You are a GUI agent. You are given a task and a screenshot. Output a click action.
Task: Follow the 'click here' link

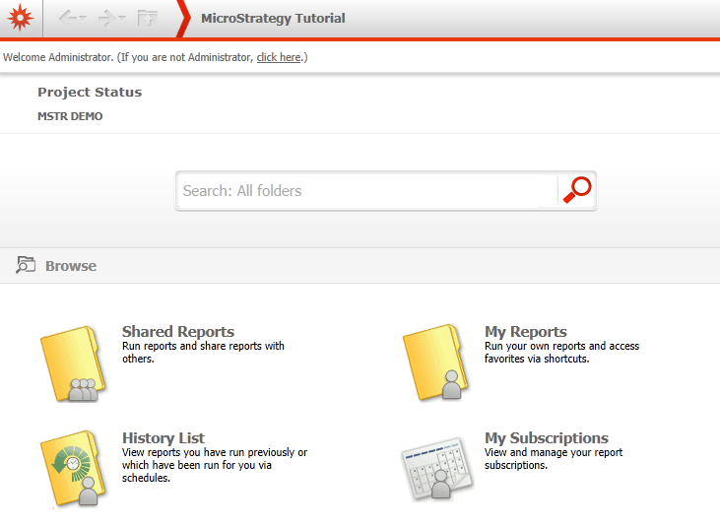point(279,58)
